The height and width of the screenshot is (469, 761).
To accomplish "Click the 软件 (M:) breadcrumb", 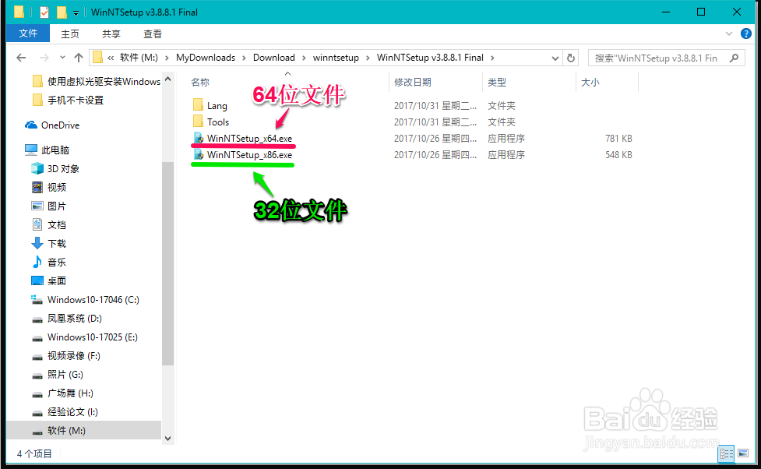I will point(139,58).
